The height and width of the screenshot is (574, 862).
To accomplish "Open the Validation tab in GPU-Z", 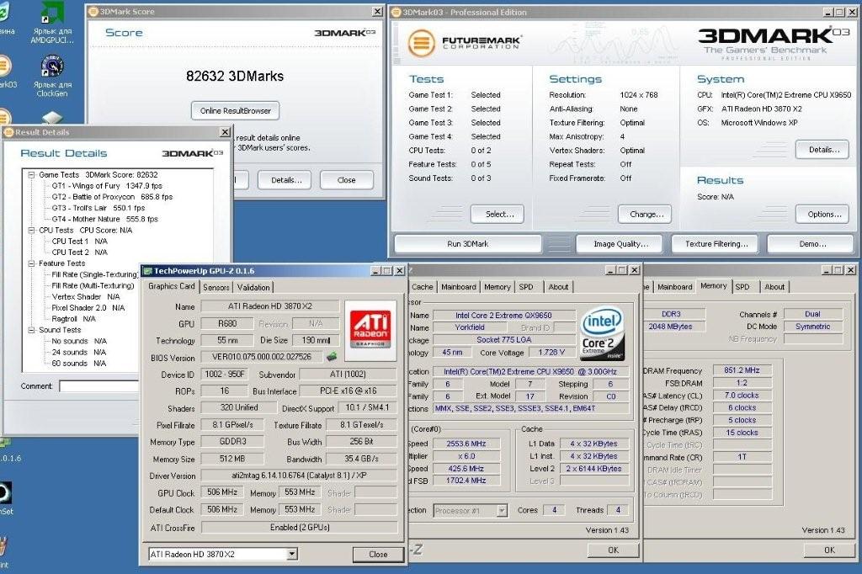I will pos(253,287).
